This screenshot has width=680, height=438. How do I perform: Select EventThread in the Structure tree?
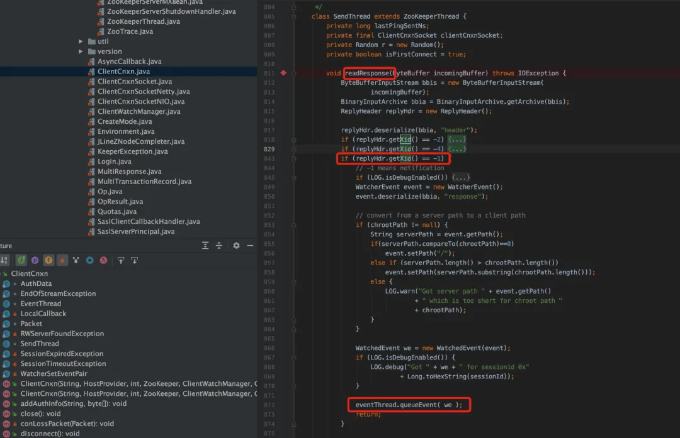(41, 304)
